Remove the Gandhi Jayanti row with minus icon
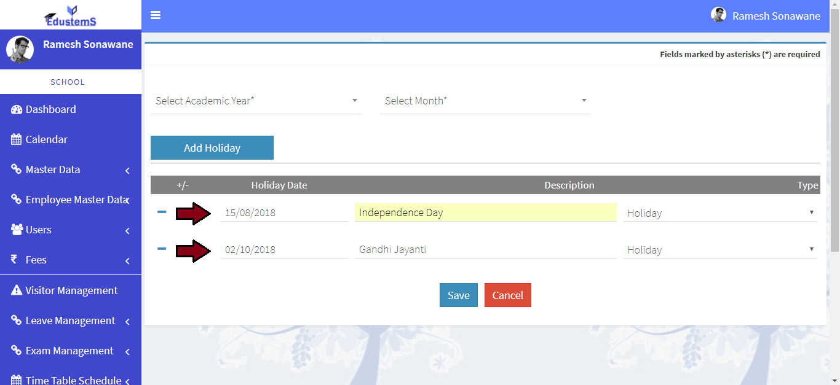Viewport: 840px width, 385px height. point(162,249)
